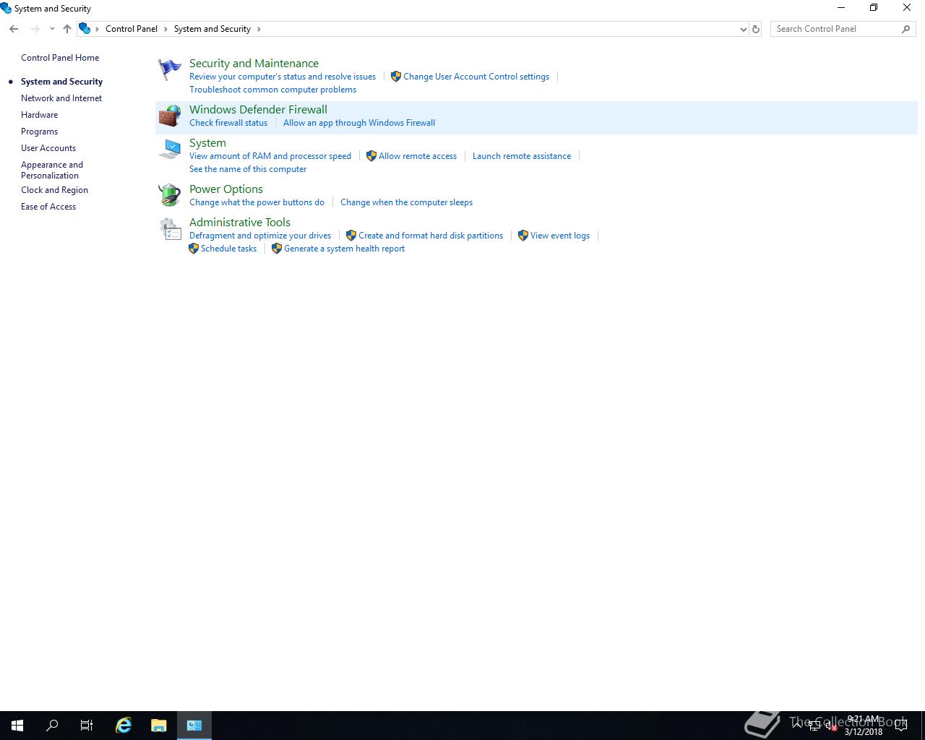Viewport: 925px width, 740px height.
Task: Open Windows Defender Firewall heading
Action: (x=258, y=110)
